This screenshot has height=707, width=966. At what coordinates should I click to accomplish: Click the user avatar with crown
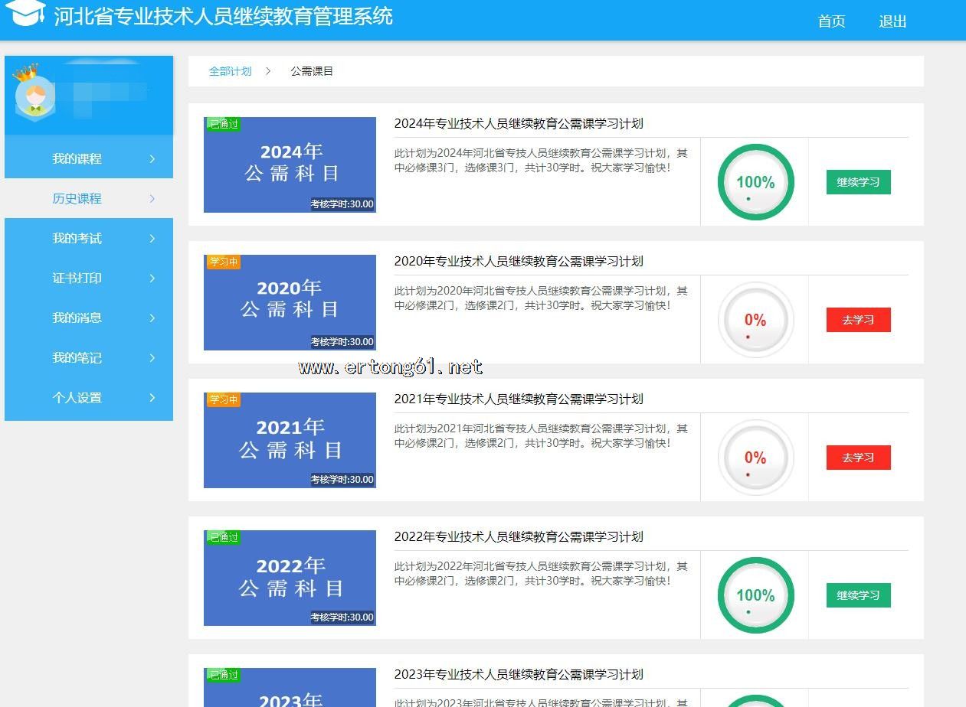(33, 95)
